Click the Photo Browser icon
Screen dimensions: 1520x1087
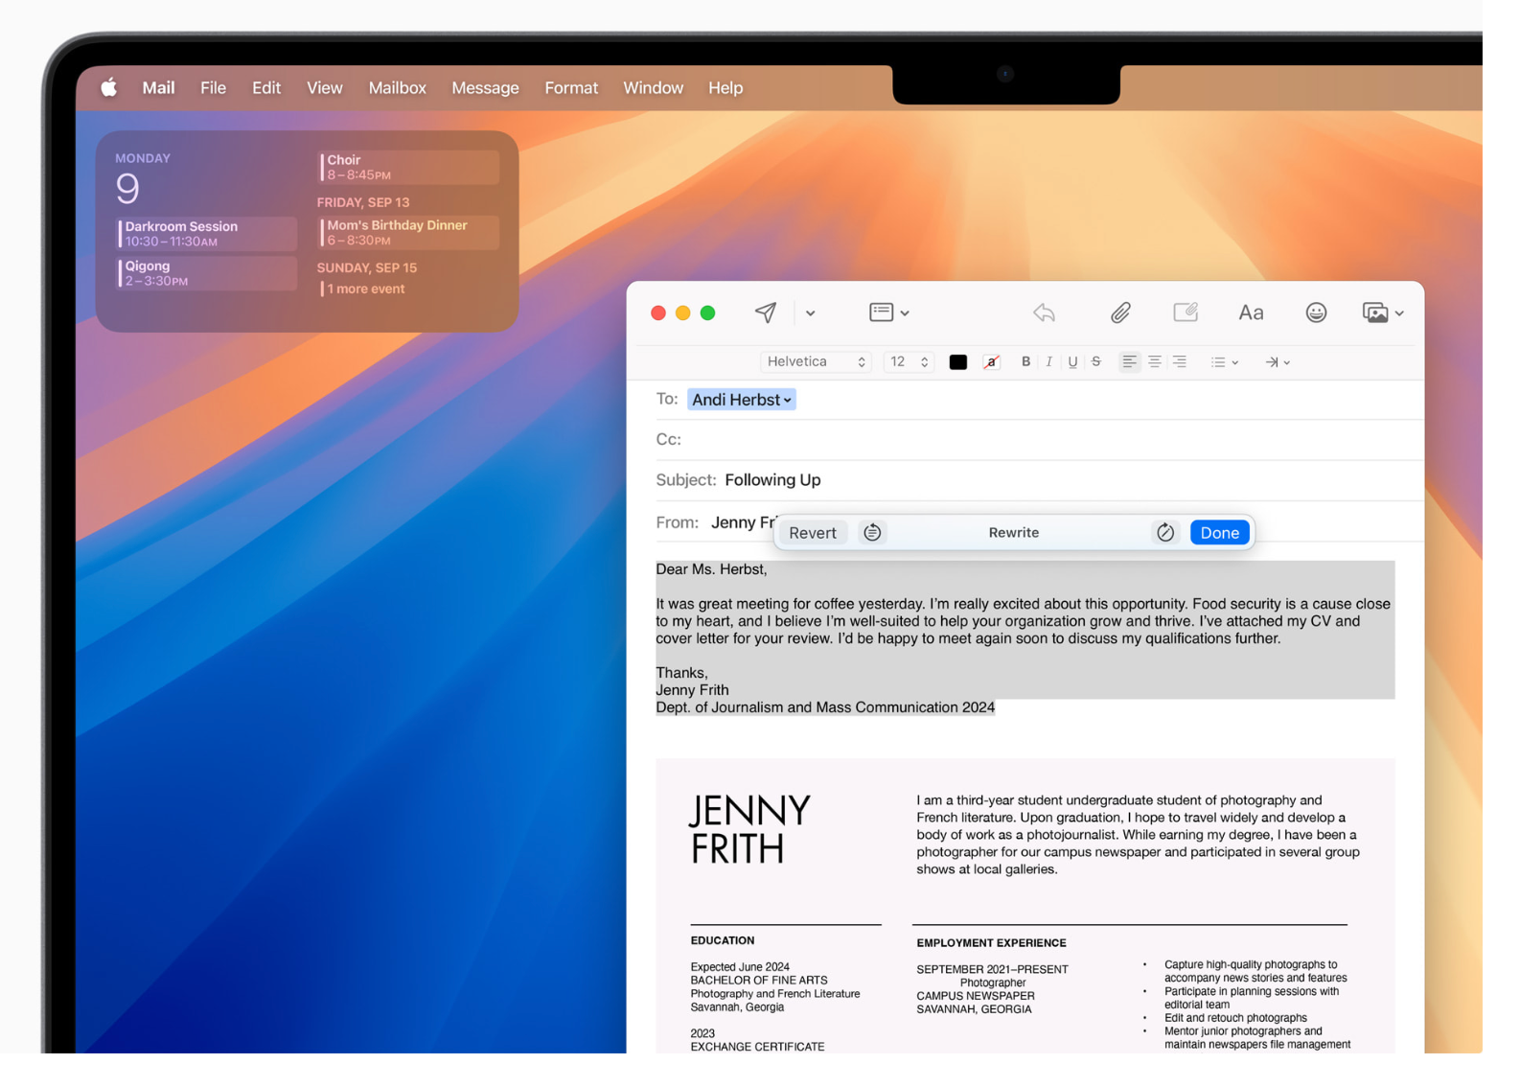coord(1375,312)
